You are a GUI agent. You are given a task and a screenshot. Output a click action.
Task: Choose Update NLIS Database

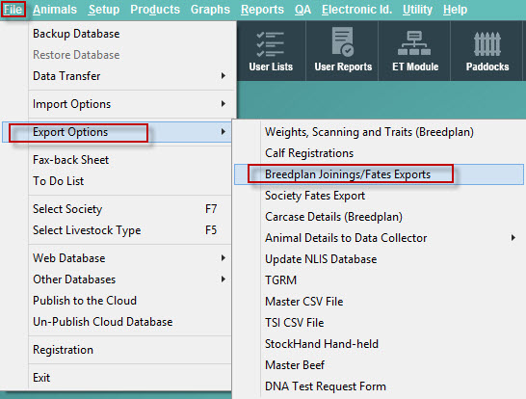321,259
